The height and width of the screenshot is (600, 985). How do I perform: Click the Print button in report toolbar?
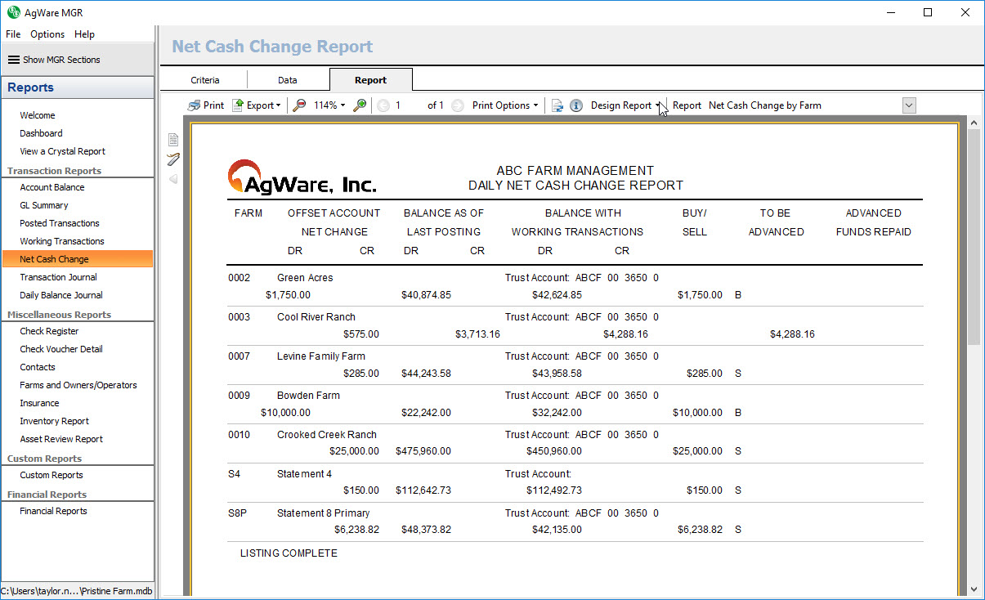(x=205, y=105)
